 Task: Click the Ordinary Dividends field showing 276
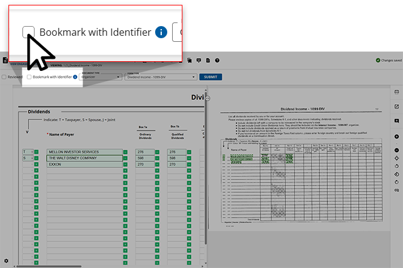tap(145, 152)
